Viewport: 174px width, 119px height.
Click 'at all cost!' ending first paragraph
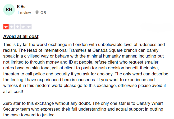click(x=13, y=91)
